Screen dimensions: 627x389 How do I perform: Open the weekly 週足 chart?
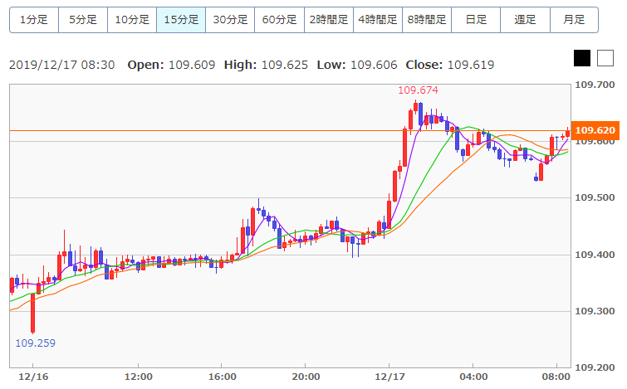point(525,20)
